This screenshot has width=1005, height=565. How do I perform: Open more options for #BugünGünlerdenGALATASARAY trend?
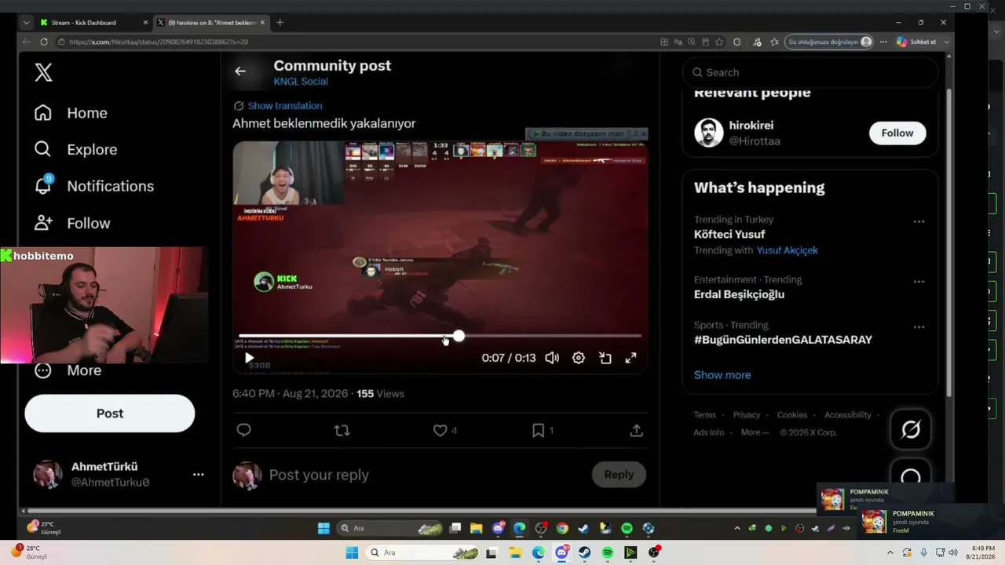pyautogui.click(x=919, y=326)
